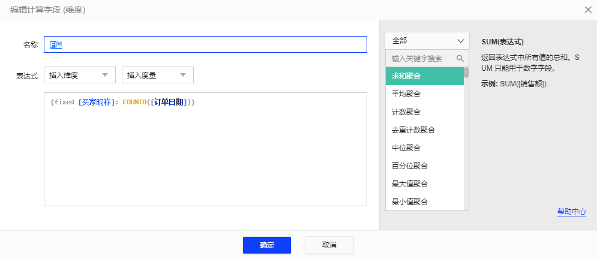This screenshot has width=597, height=259.
Task: Click the keyword search box
Action: pyautogui.click(x=420, y=59)
